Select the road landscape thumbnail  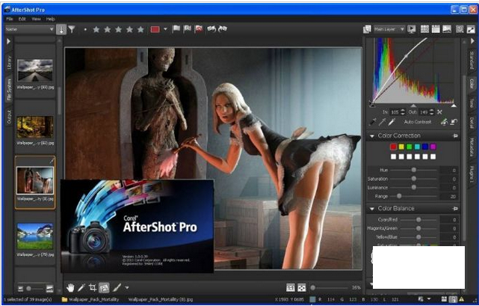tap(35, 70)
